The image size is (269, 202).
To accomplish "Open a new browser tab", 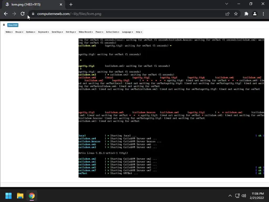I will click(x=71, y=4).
